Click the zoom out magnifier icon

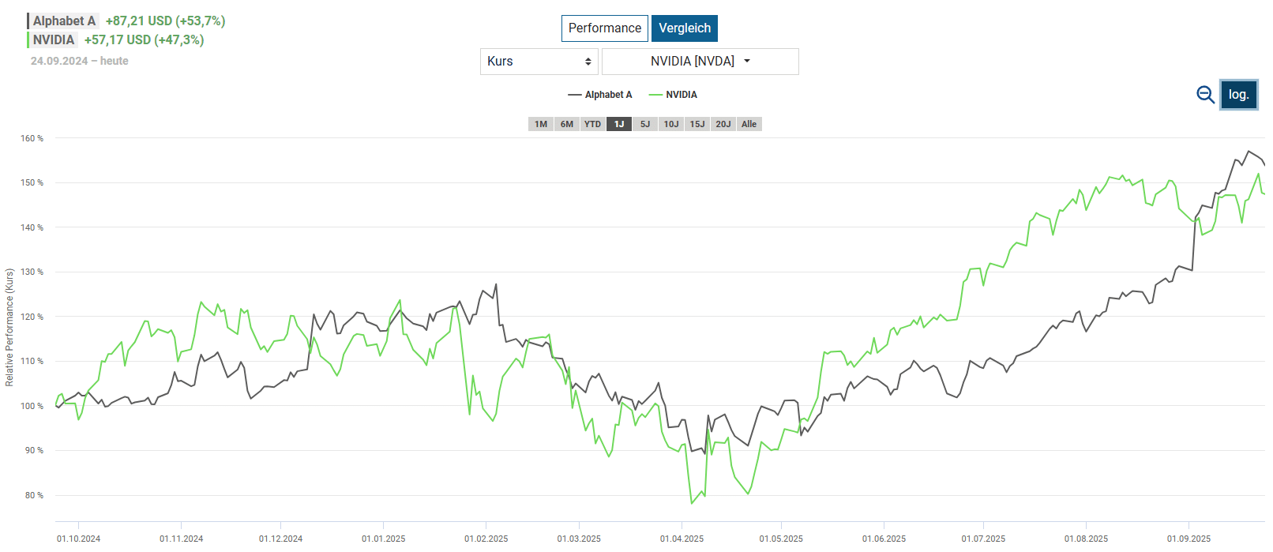point(1205,95)
